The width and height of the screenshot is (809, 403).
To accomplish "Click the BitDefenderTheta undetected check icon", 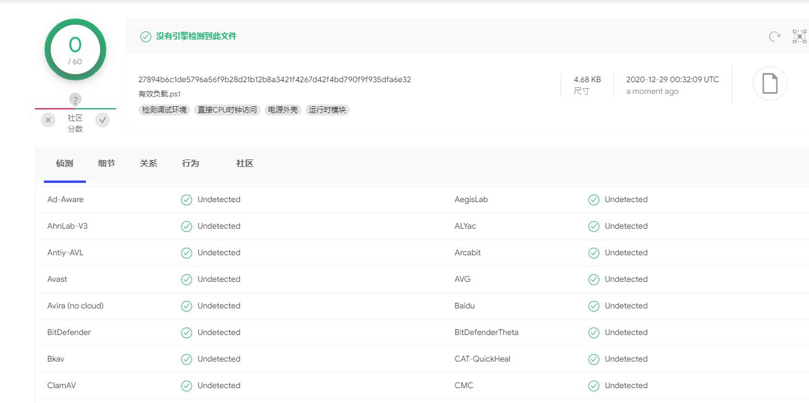I will pyautogui.click(x=594, y=333).
